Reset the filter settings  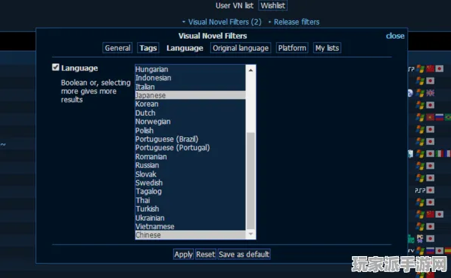coord(205,254)
